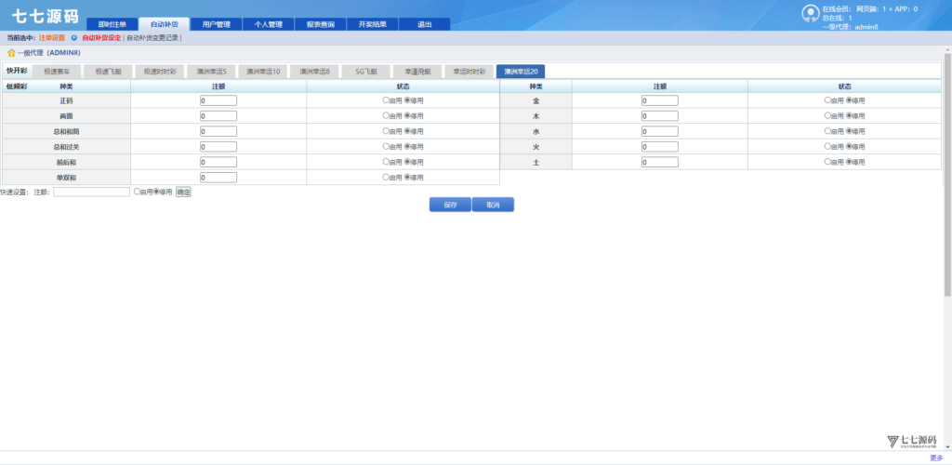Select the 极速赛车 lottery tab
Viewport: 952px width, 465px height.
point(56,72)
